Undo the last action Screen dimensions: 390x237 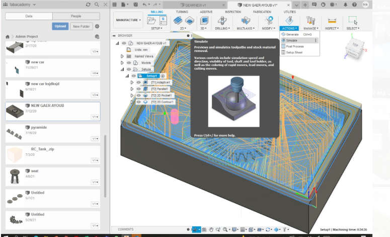pos(144,5)
